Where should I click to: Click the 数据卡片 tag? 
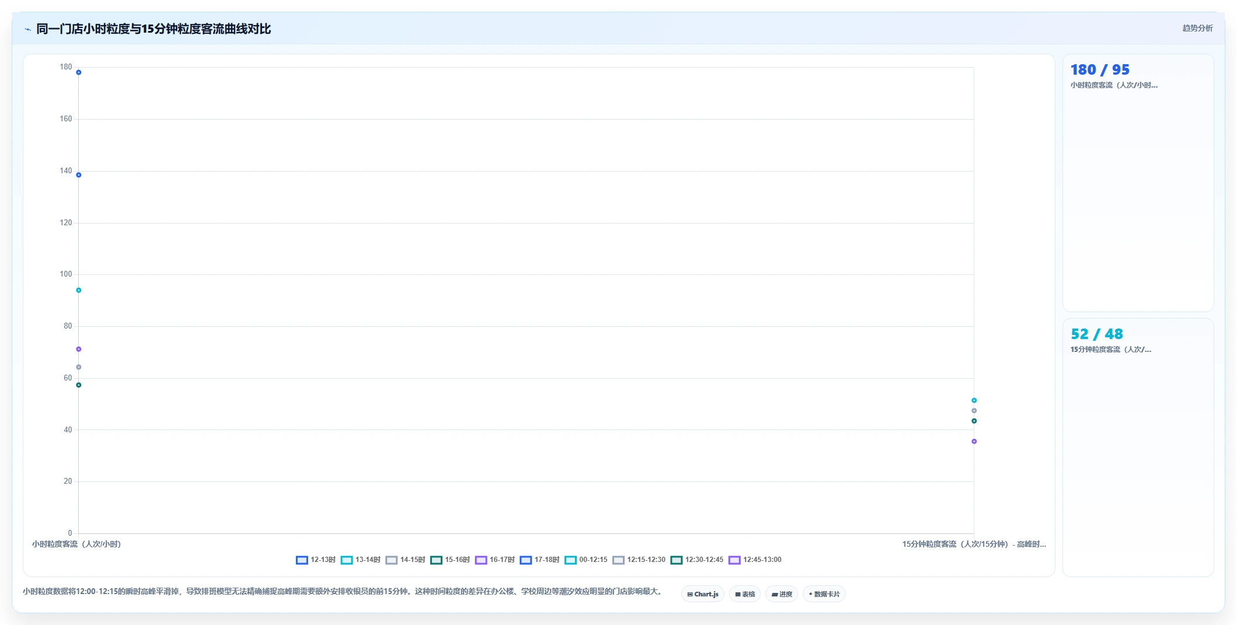pos(824,594)
